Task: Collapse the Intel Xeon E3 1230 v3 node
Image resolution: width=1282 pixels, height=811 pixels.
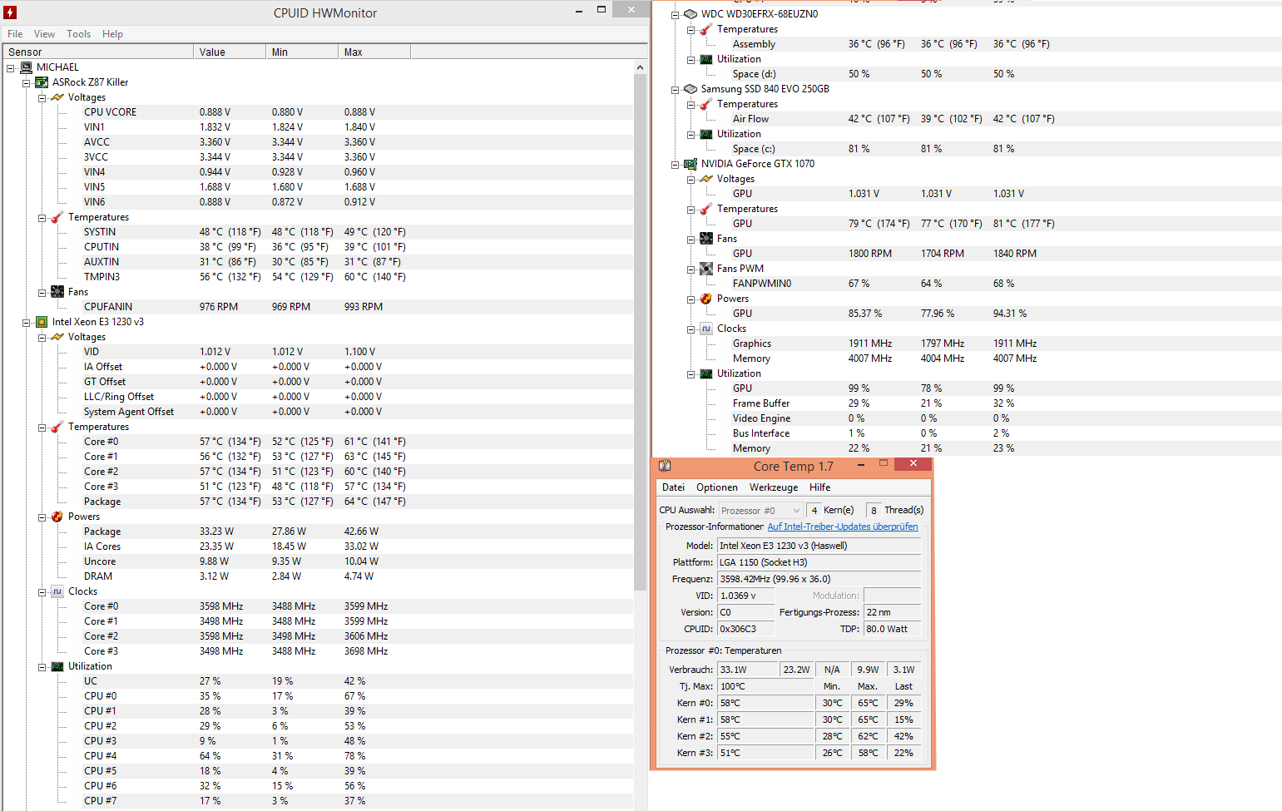Action: pyautogui.click(x=27, y=322)
